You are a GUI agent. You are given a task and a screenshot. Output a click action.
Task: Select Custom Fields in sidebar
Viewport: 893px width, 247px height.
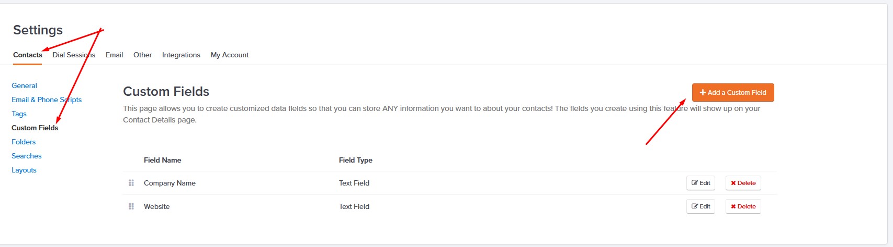35,128
